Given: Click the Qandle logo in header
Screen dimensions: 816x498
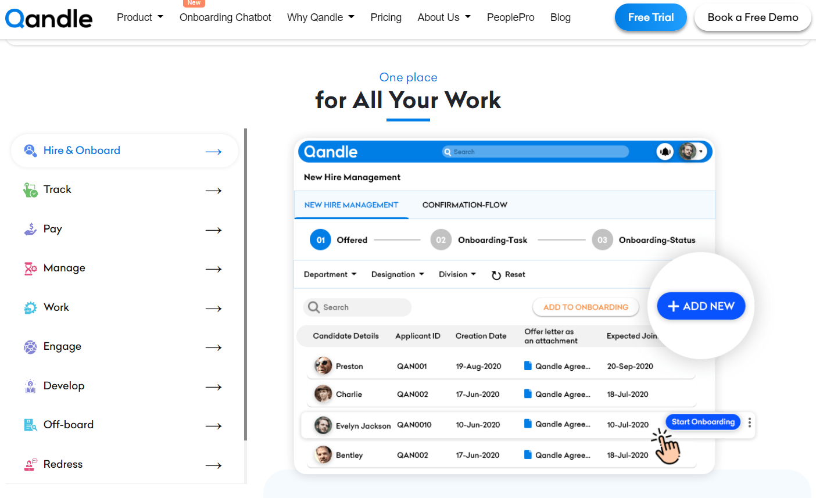Looking at the screenshot, I should pyautogui.click(x=49, y=18).
